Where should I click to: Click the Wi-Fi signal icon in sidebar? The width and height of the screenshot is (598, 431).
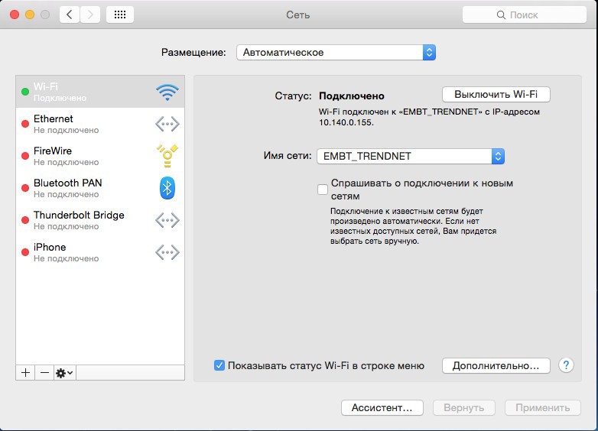pyautogui.click(x=167, y=92)
